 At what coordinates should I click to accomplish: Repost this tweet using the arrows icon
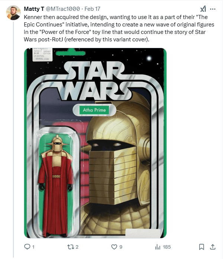71,247
